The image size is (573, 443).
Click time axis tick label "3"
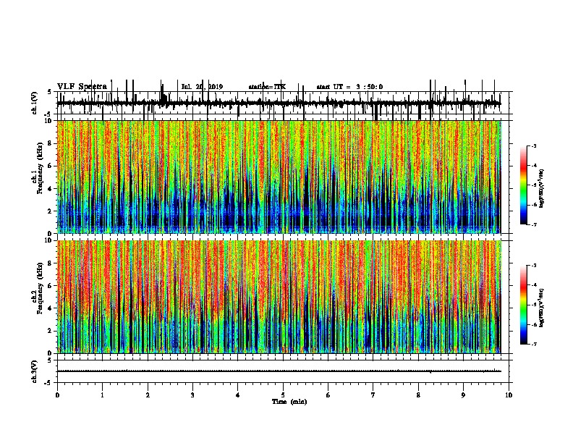pos(192,395)
